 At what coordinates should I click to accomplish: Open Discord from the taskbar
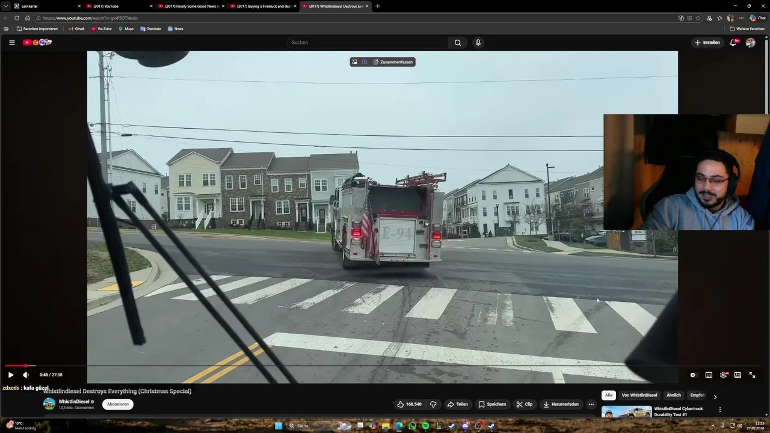pos(465,426)
